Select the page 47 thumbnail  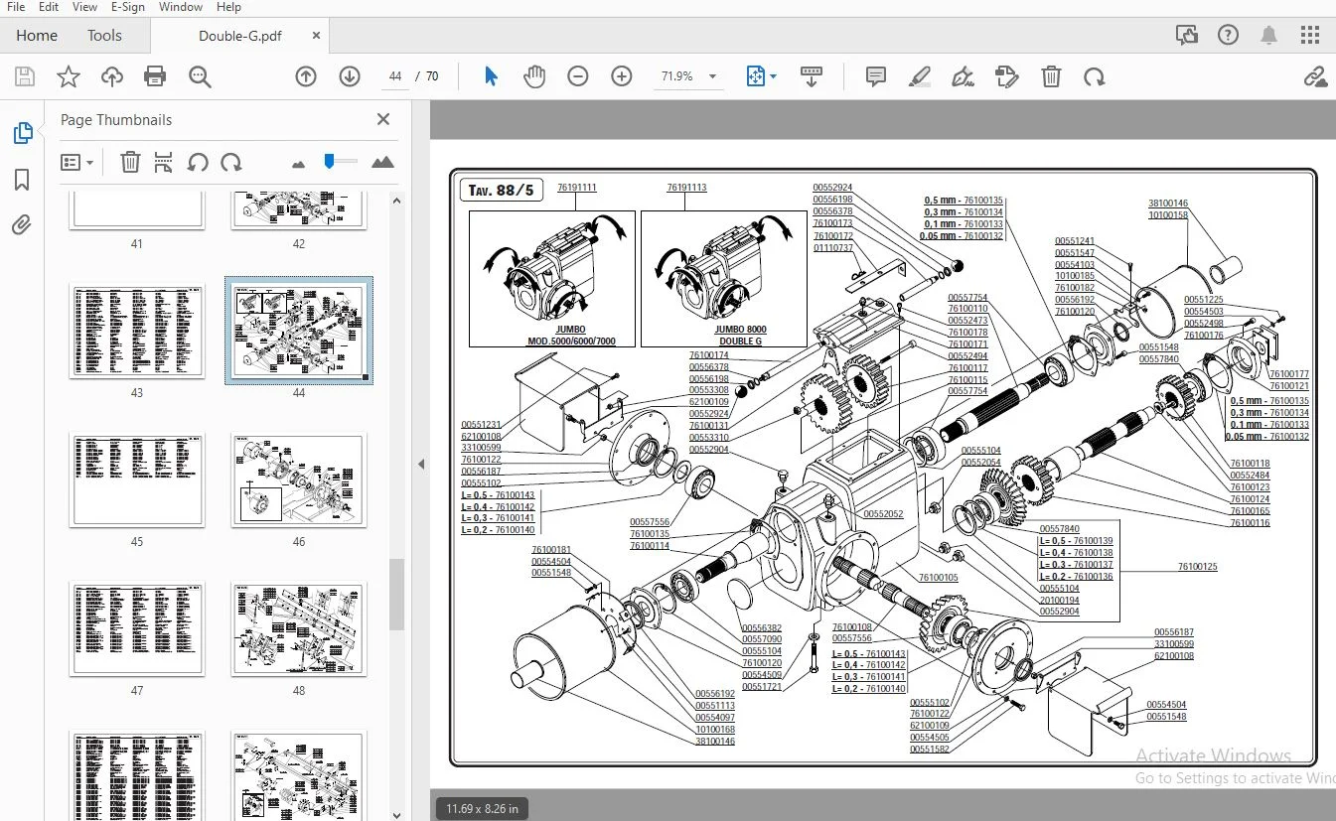pos(137,629)
